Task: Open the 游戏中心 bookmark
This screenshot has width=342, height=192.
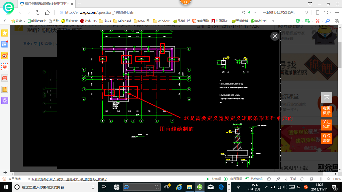Action: pos(88,21)
